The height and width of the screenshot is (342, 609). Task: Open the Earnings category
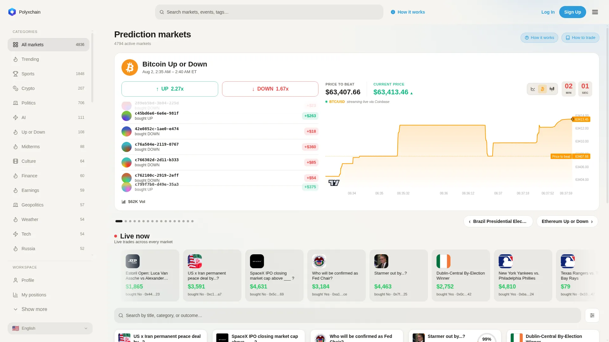[49, 190]
